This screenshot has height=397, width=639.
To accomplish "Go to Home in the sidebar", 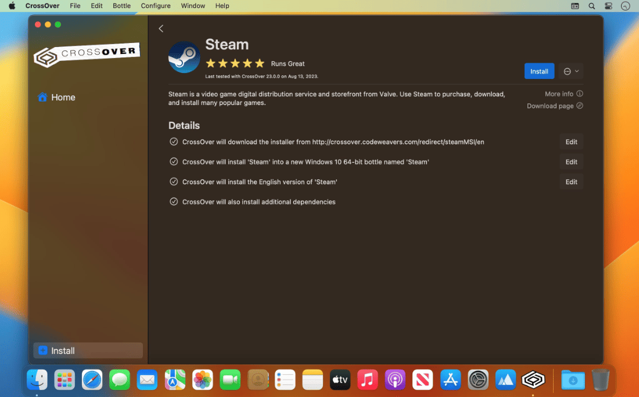I will (57, 97).
